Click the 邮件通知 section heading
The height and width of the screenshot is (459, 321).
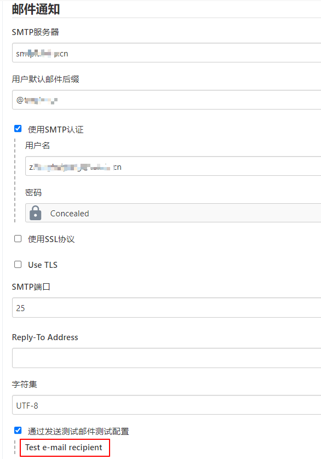pos(36,9)
